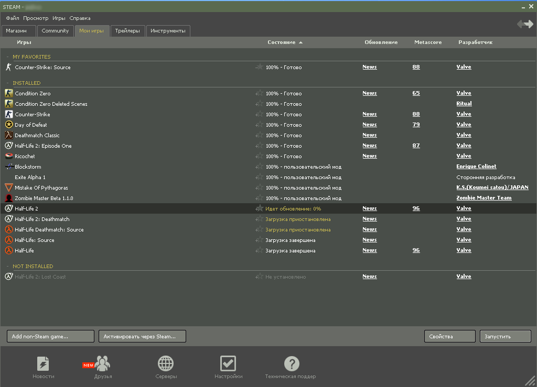Click the Half-Life 2: Deathmatch icon
Image resolution: width=537 pixels, height=387 pixels.
[x=9, y=219]
